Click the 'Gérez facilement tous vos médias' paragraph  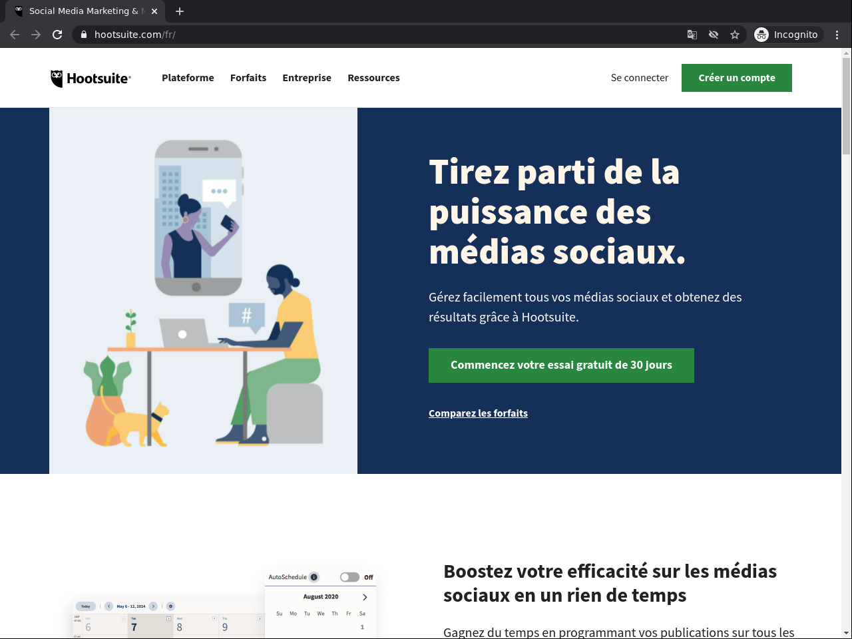coord(585,307)
